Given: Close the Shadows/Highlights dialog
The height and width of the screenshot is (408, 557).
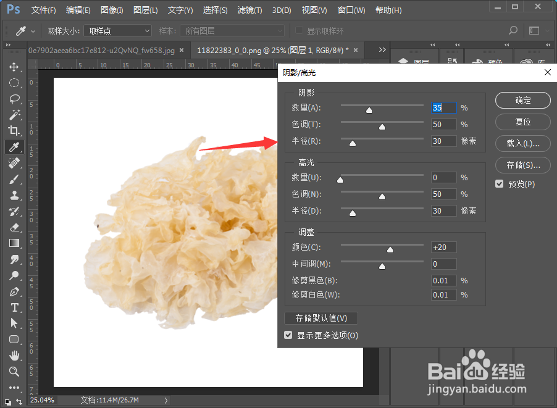Looking at the screenshot, I should pyautogui.click(x=547, y=72).
